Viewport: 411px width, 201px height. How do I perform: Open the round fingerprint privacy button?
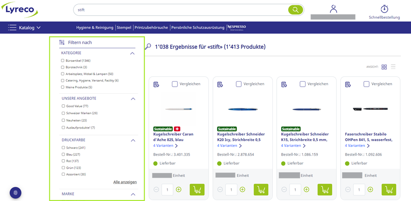[x=15, y=193]
